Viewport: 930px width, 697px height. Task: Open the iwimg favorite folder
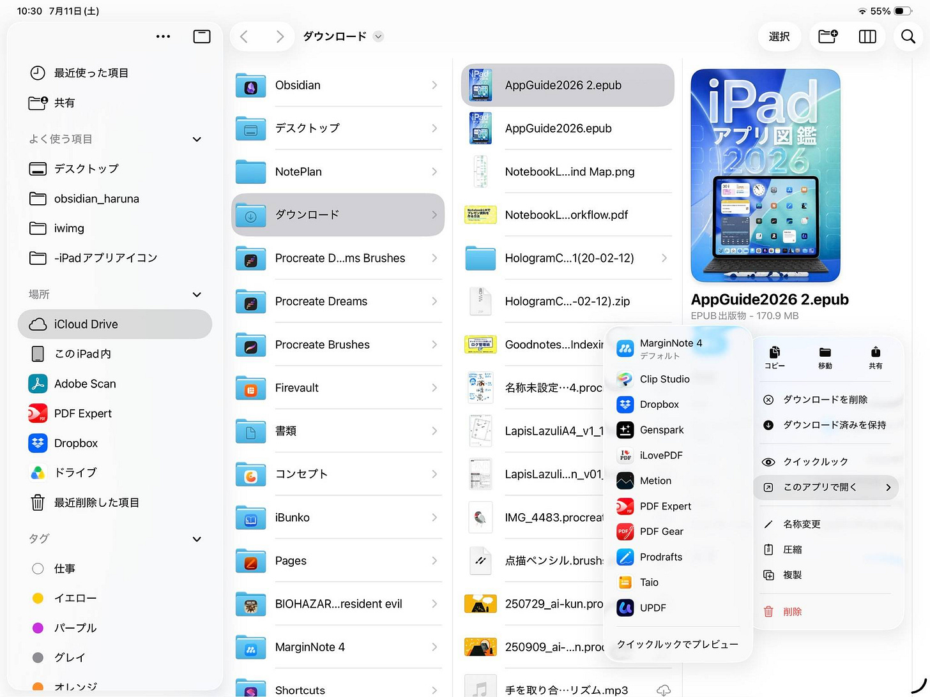115,228
